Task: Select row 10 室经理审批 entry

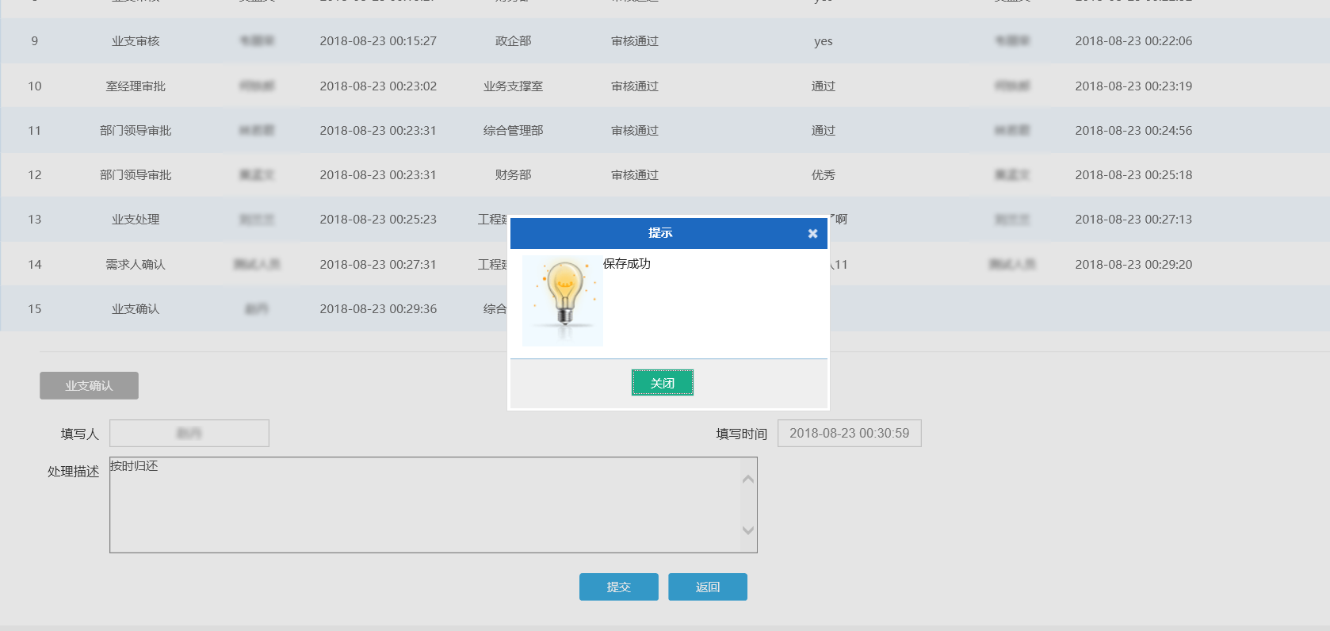Action: (136, 86)
